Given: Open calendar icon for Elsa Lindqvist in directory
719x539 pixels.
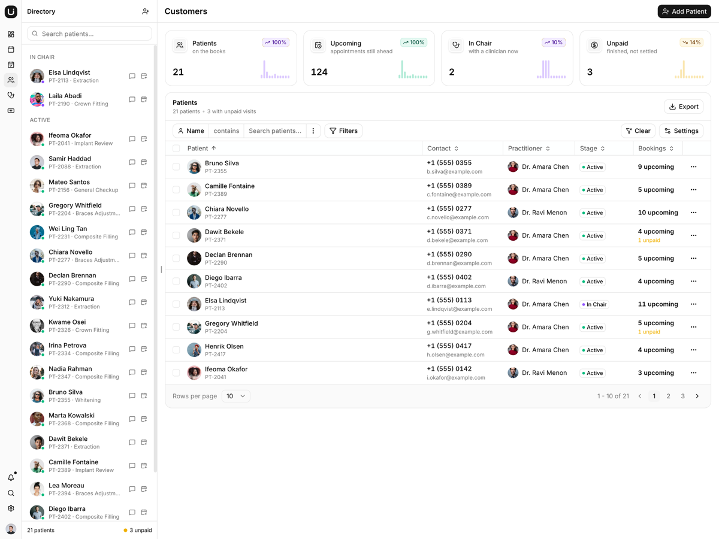Looking at the screenshot, I should (x=144, y=76).
